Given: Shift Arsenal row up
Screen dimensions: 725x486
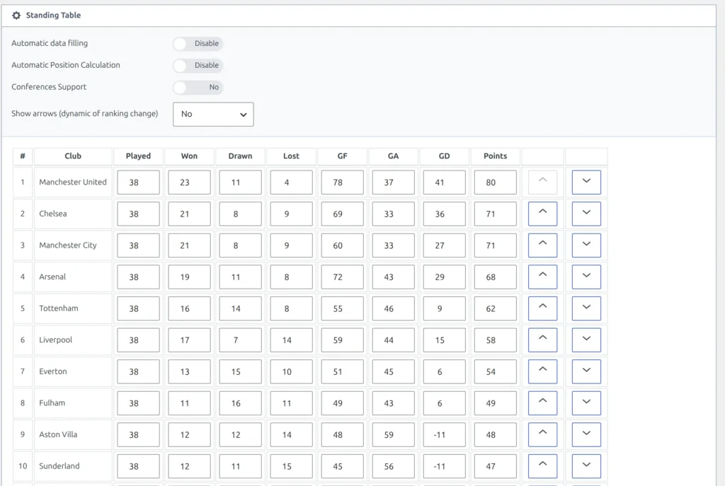Looking at the screenshot, I should tap(542, 277).
